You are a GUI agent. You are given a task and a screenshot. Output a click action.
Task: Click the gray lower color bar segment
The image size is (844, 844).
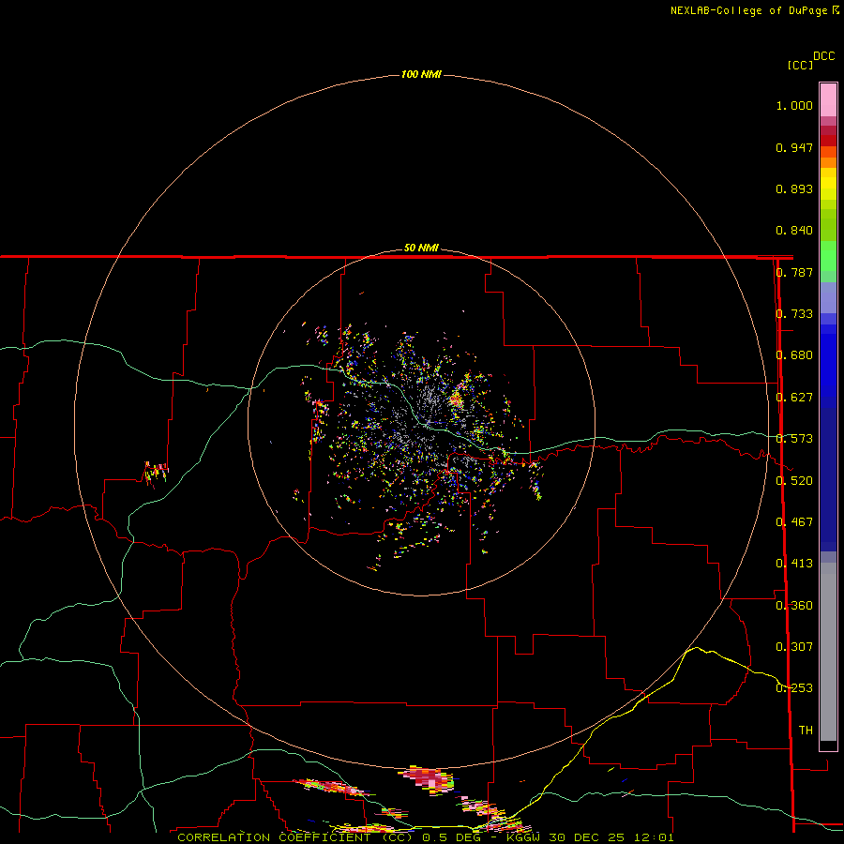point(828,652)
